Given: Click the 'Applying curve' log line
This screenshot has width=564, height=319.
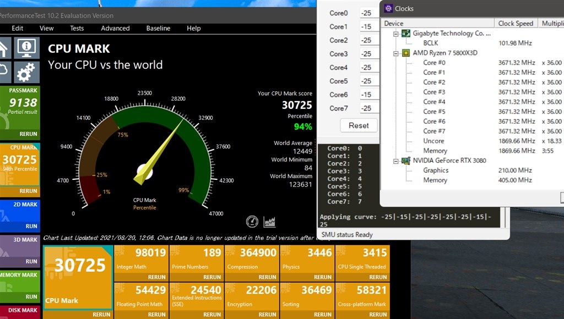Looking at the screenshot, I should (405, 220).
